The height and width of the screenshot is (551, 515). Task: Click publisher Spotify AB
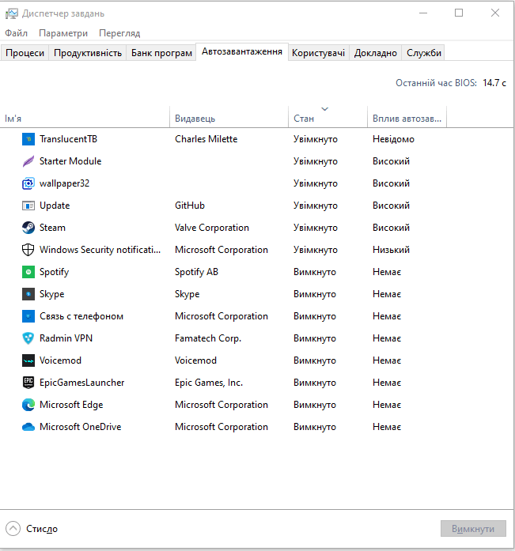(x=196, y=272)
